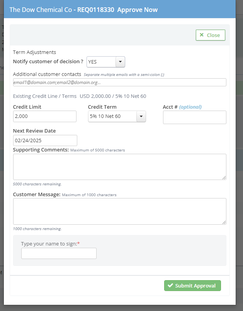This screenshot has height=311, width=243.
Task: Click the 'Term Adjustments' heading
Action: coord(34,52)
